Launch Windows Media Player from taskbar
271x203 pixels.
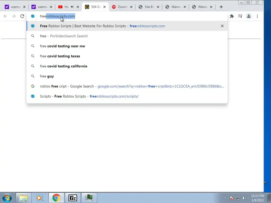40,198
